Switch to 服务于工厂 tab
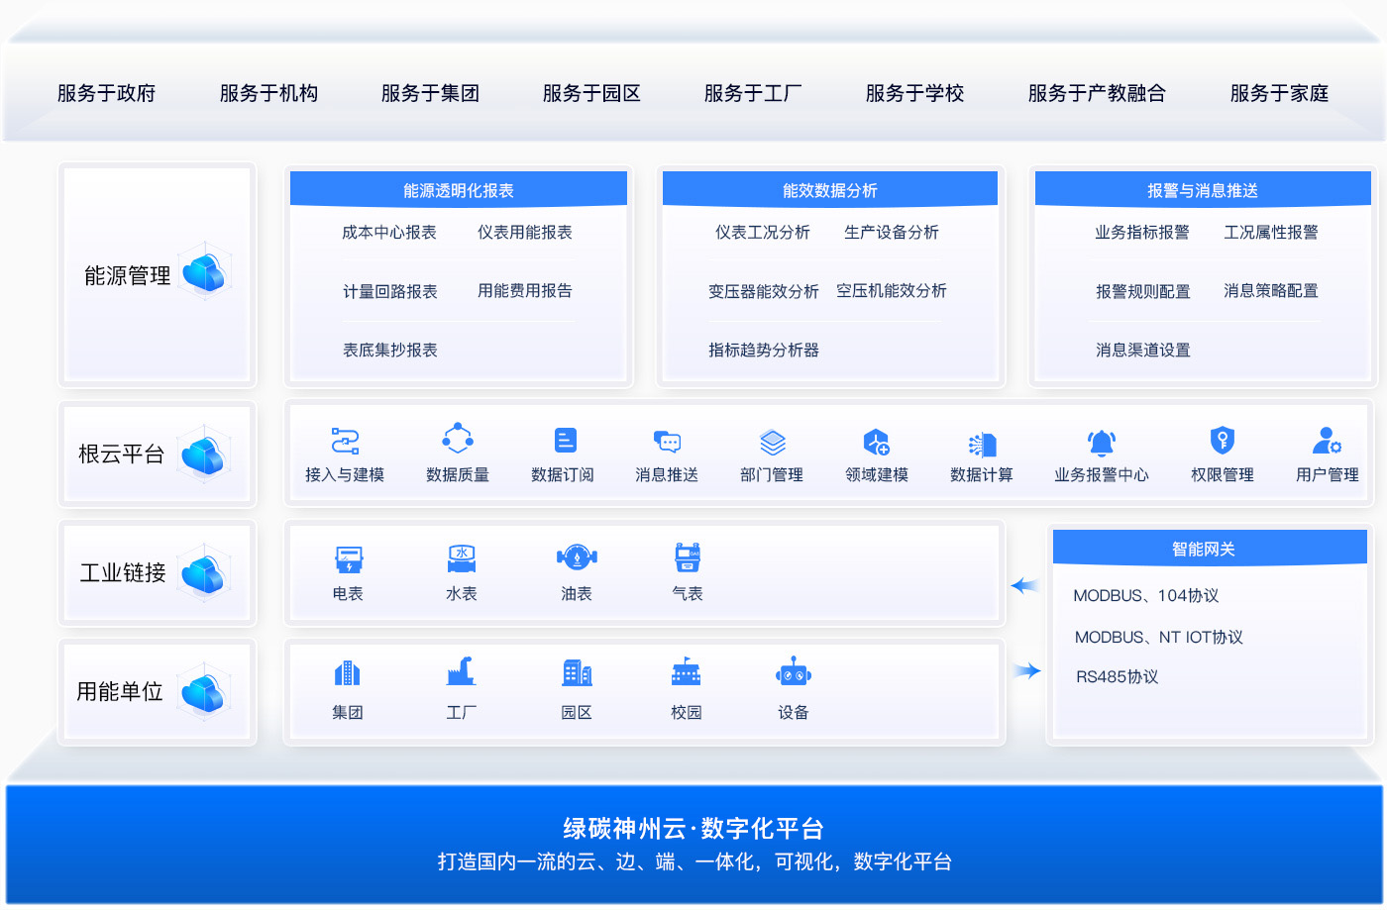The height and width of the screenshot is (910, 1387). (753, 93)
